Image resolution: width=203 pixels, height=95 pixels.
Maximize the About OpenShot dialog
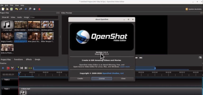pyautogui.click(x=128, y=19)
